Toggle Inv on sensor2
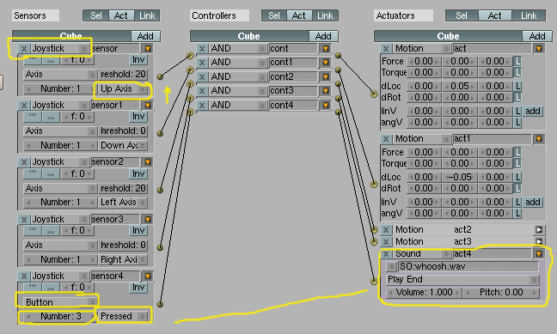 point(138,173)
